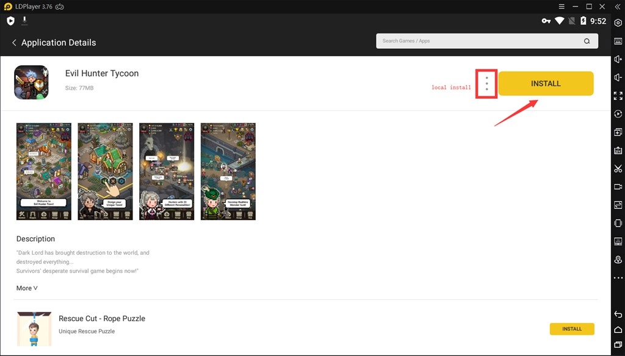This screenshot has height=356, width=625.
Task: Take a screenshot with the scissors icon
Action: pos(618,168)
